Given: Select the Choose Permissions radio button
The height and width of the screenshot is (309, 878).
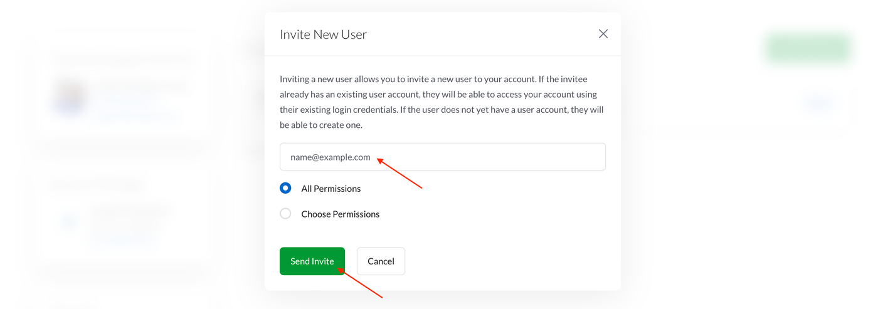Looking at the screenshot, I should [x=285, y=214].
